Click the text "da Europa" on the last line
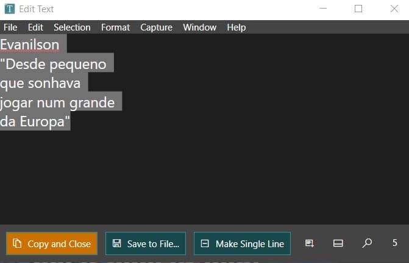The image size is (409, 263). pyautogui.click(x=35, y=121)
